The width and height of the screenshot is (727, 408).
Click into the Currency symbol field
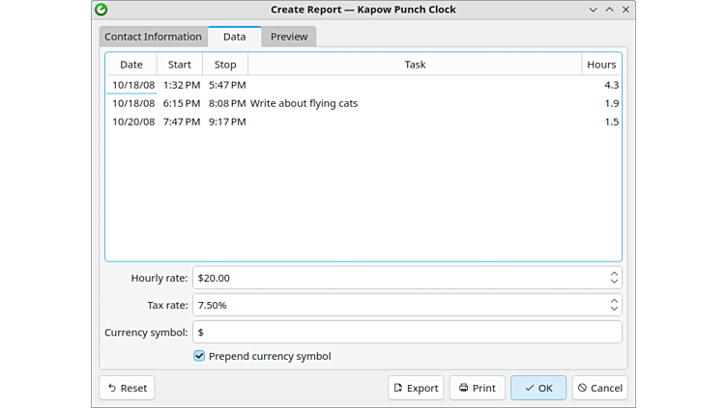[406, 332]
